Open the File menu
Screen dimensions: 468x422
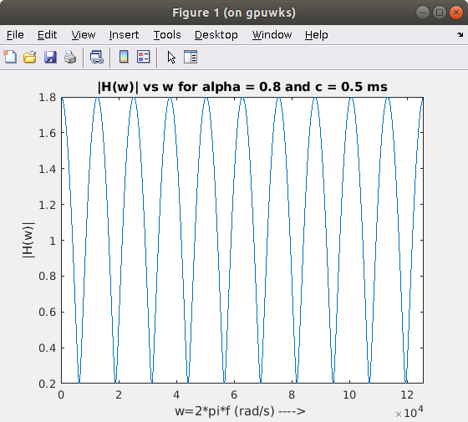[x=15, y=35]
